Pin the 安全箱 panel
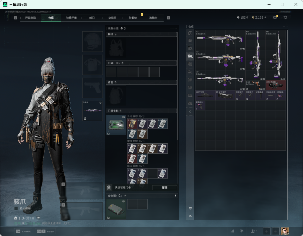This screenshot has height=236, width=303. click(175, 196)
